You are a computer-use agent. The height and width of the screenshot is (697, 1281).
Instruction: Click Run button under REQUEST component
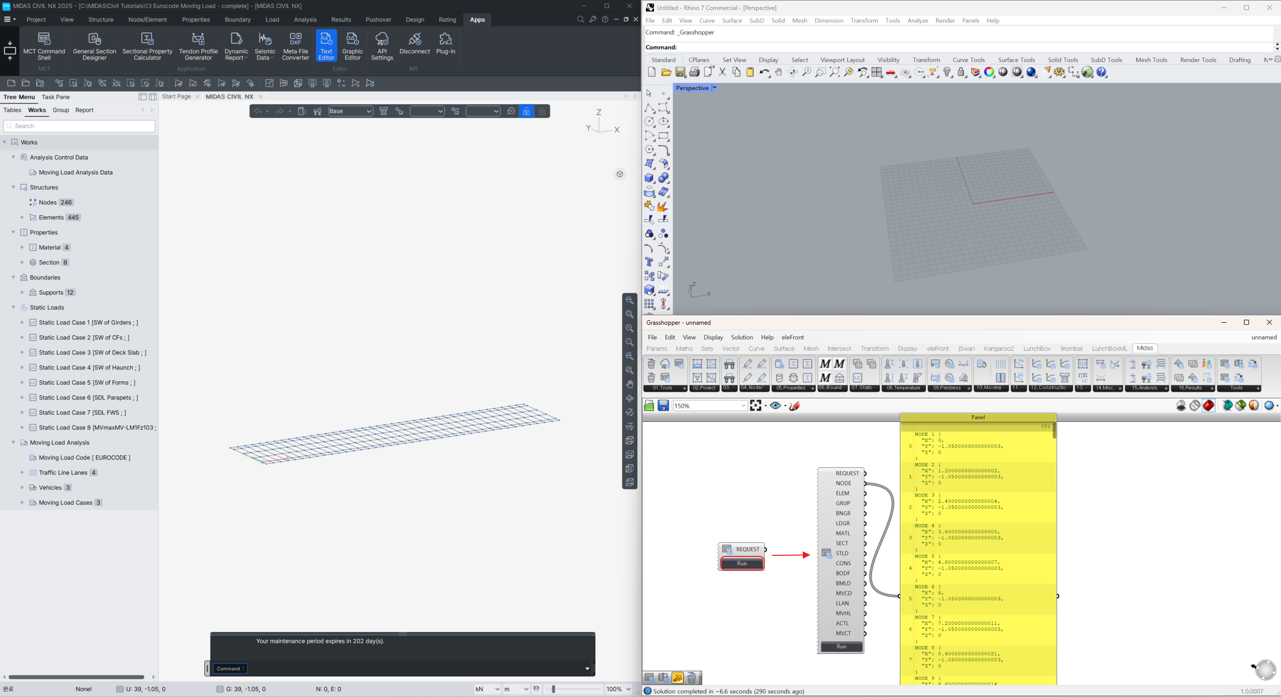tap(742, 563)
